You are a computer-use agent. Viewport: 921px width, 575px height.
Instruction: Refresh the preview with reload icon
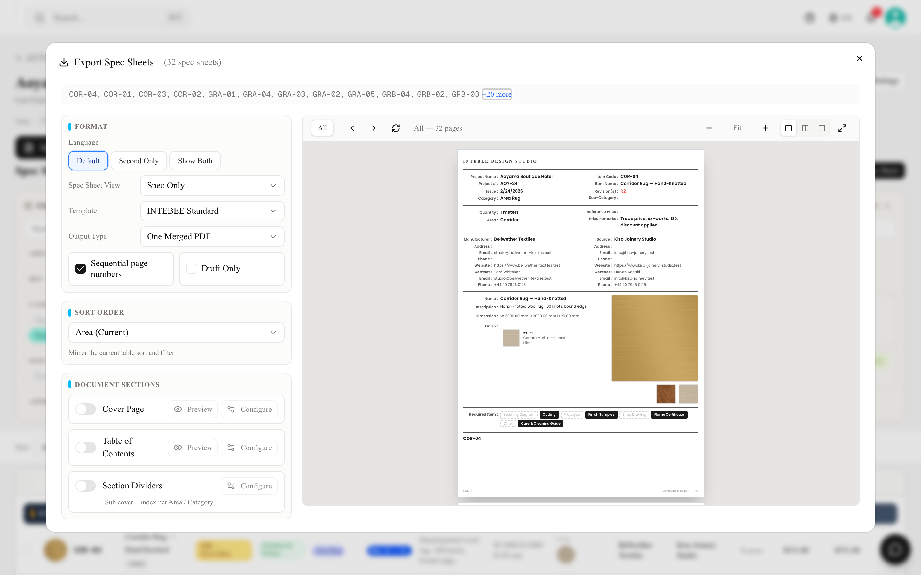tap(396, 128)
